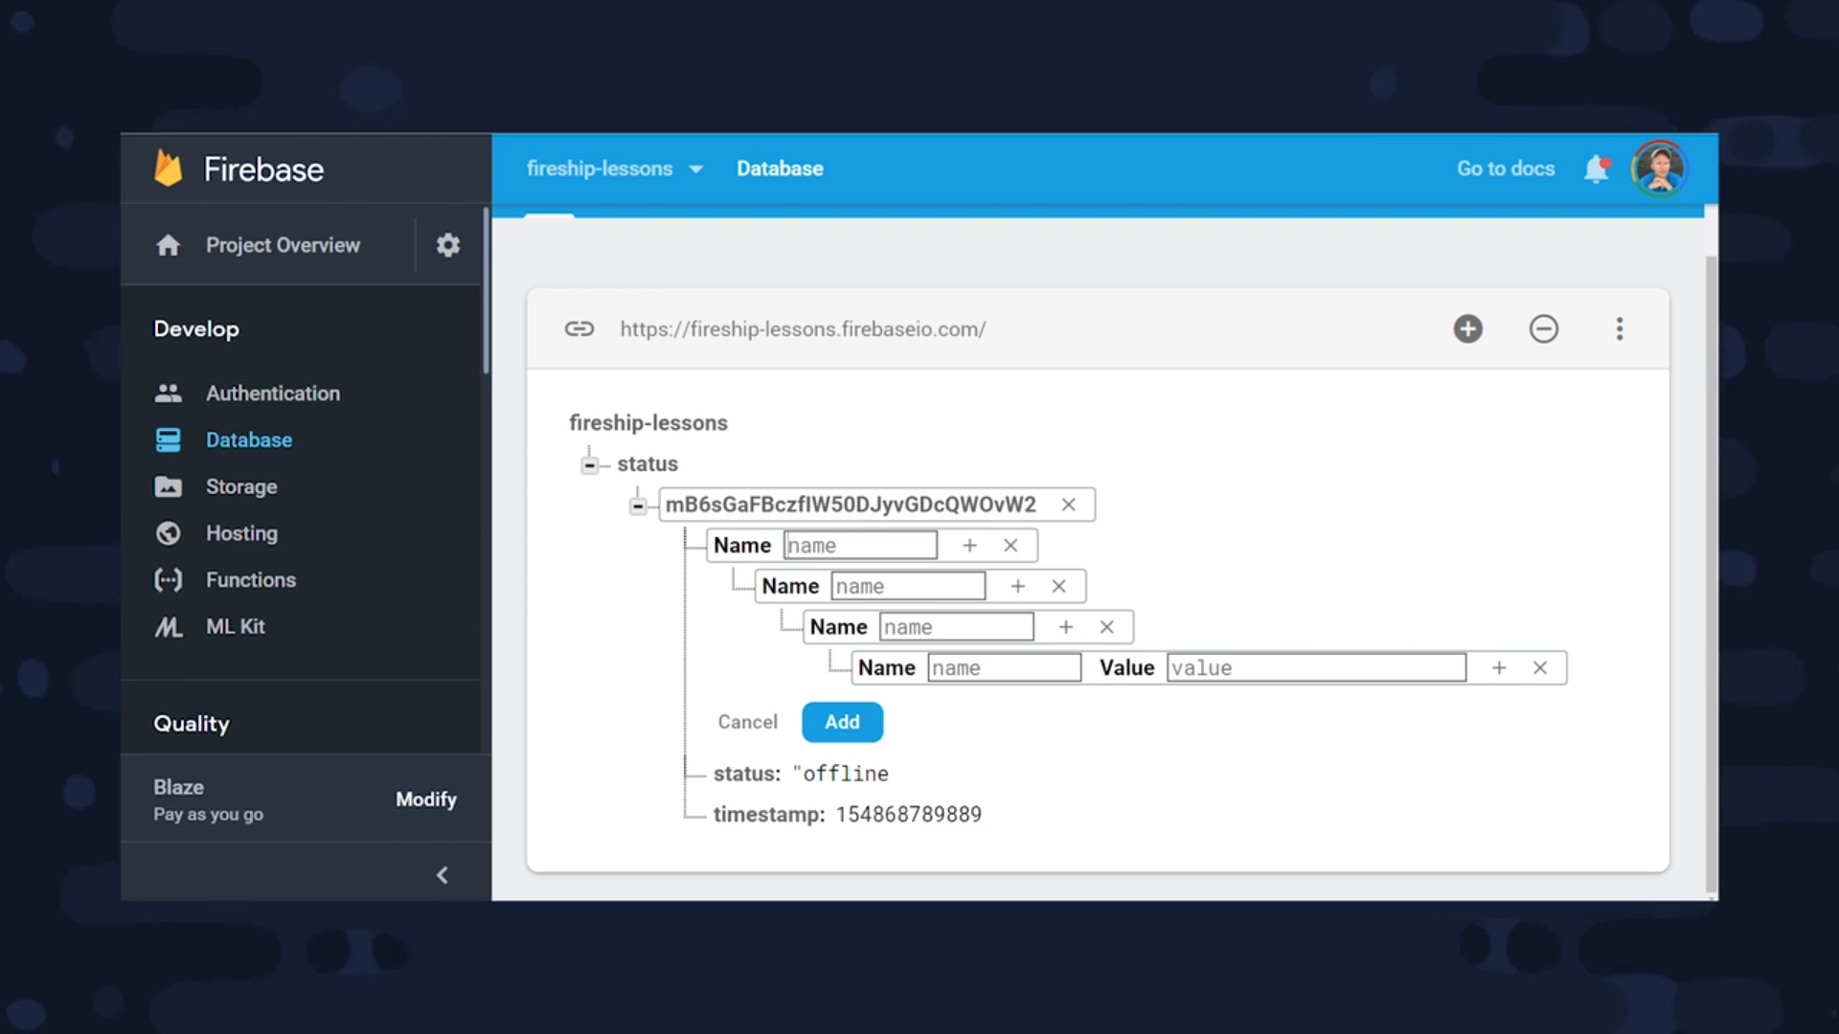Click the status "offline" entry
This screenshot has width=1839, height=1034.
tap(801, 774)
